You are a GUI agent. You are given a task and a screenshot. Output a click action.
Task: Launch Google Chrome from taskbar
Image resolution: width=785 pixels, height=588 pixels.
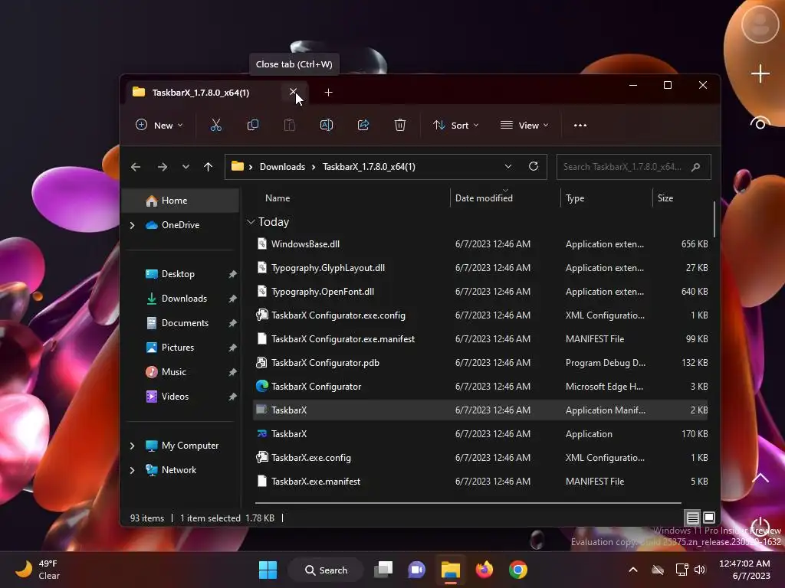click(518, 570)
